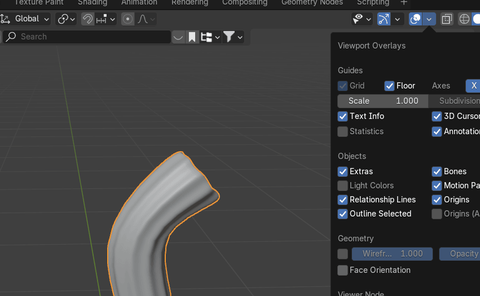Open the Global transform orientation dropdown
The width and height of the screenshot is (480, 296).
27,19
